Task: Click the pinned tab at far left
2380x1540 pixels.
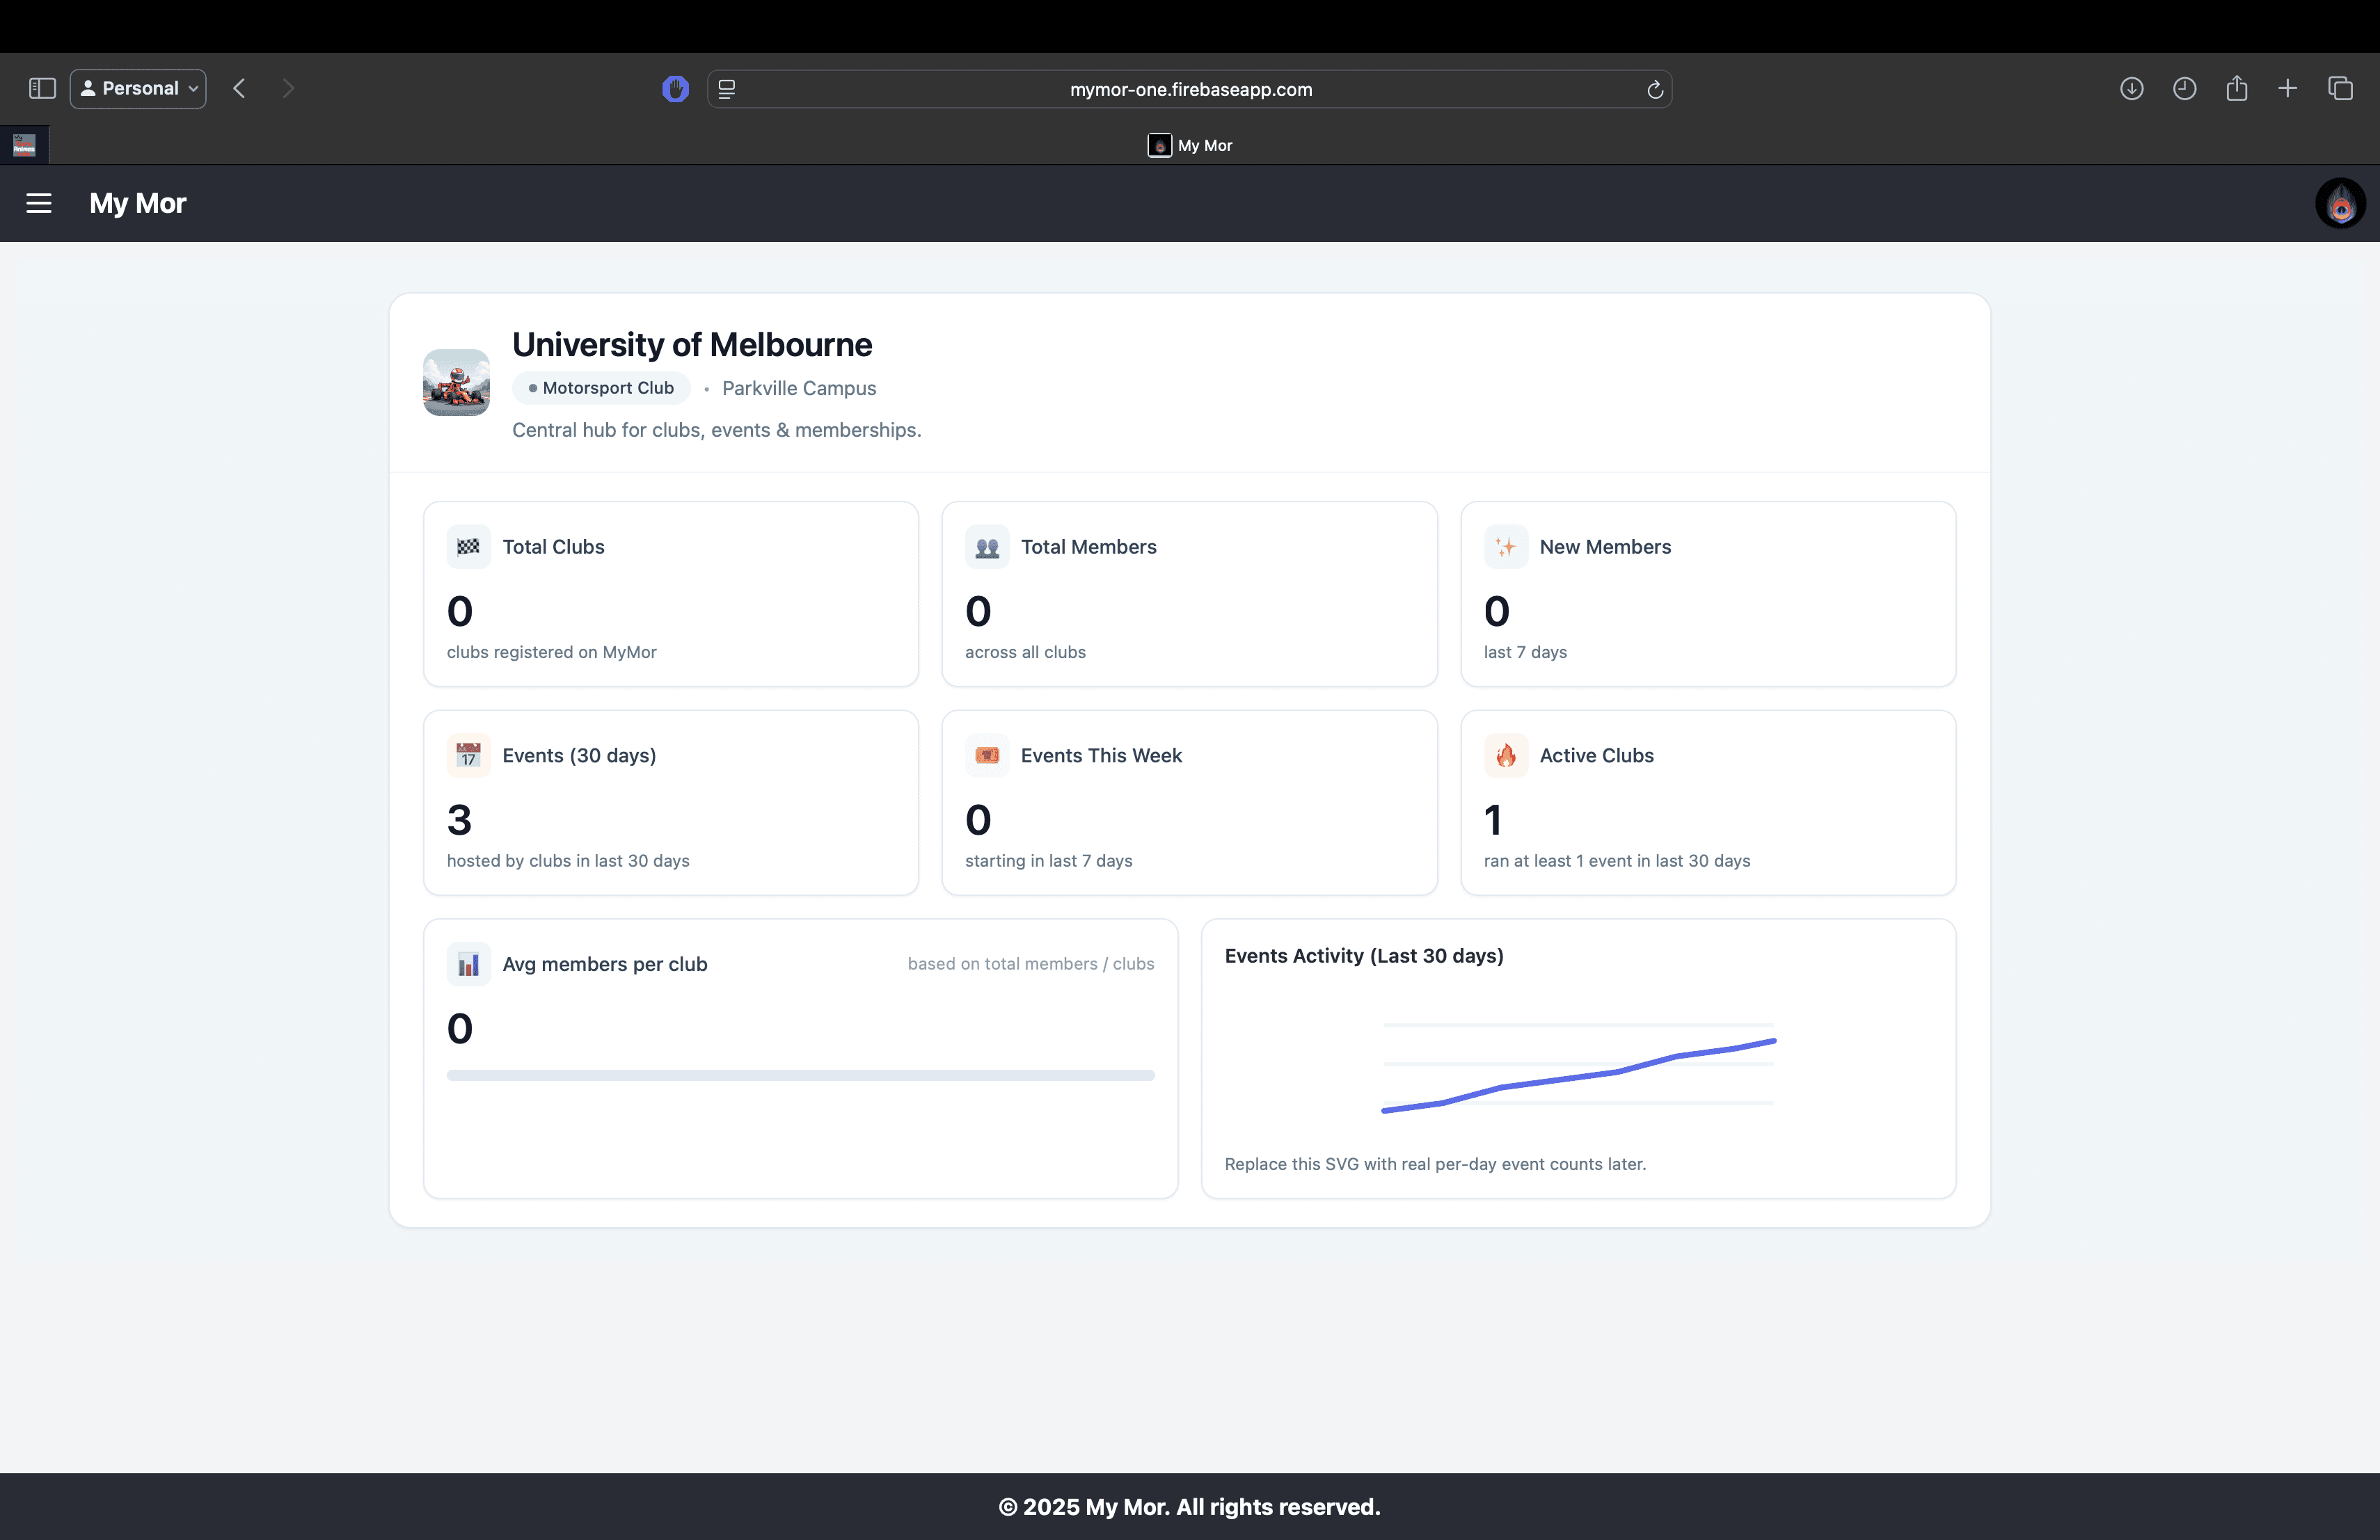Action: click(x=24, y=146)
